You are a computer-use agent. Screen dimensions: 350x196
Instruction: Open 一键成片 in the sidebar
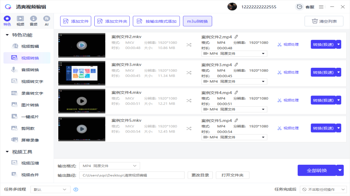[27, 117]
